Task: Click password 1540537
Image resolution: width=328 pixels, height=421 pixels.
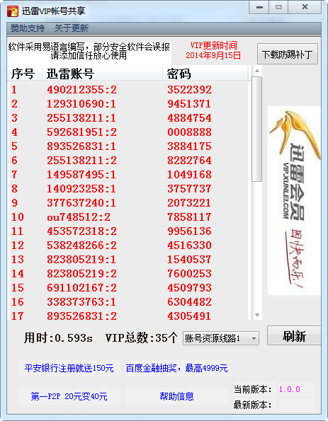Action: [x=190, y=260]
